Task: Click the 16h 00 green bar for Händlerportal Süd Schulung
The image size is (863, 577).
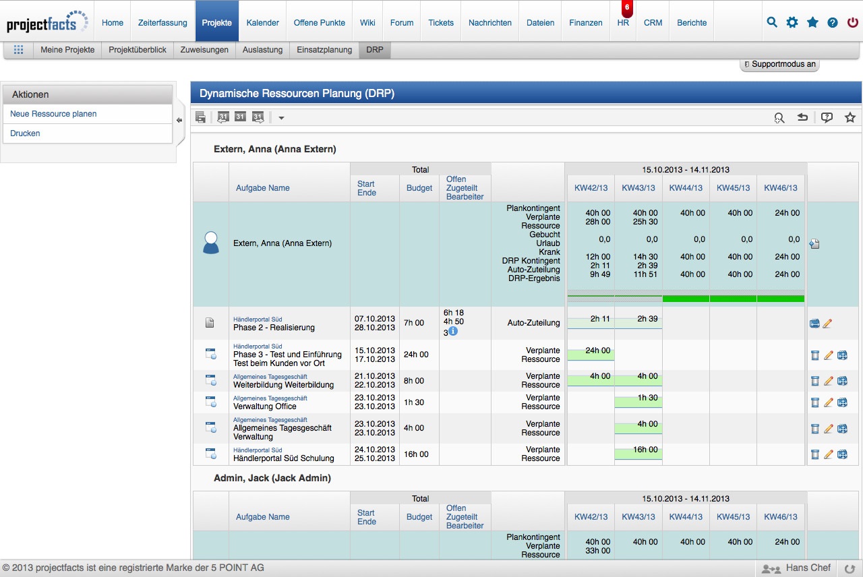Action: coord(638,454)
